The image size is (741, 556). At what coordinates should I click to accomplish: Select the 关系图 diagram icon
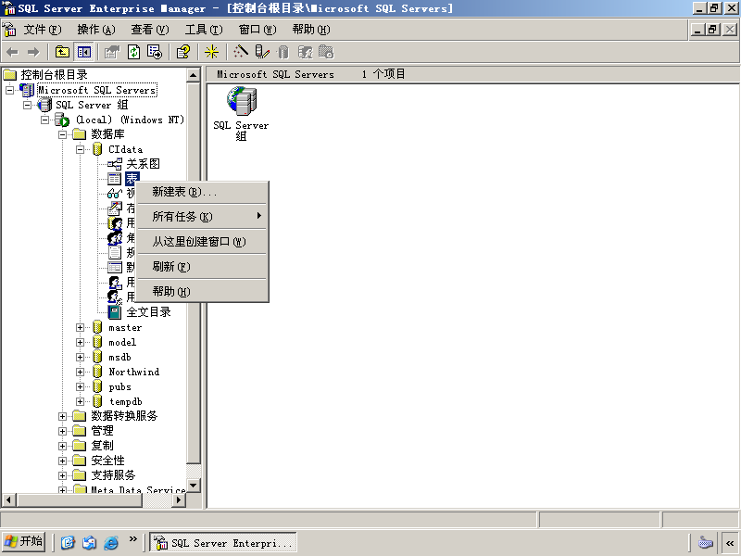click(x=114, y=164)
